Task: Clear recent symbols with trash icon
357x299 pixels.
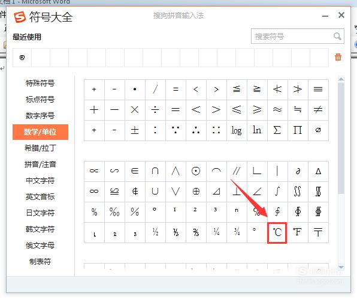Action: (338, 57)
